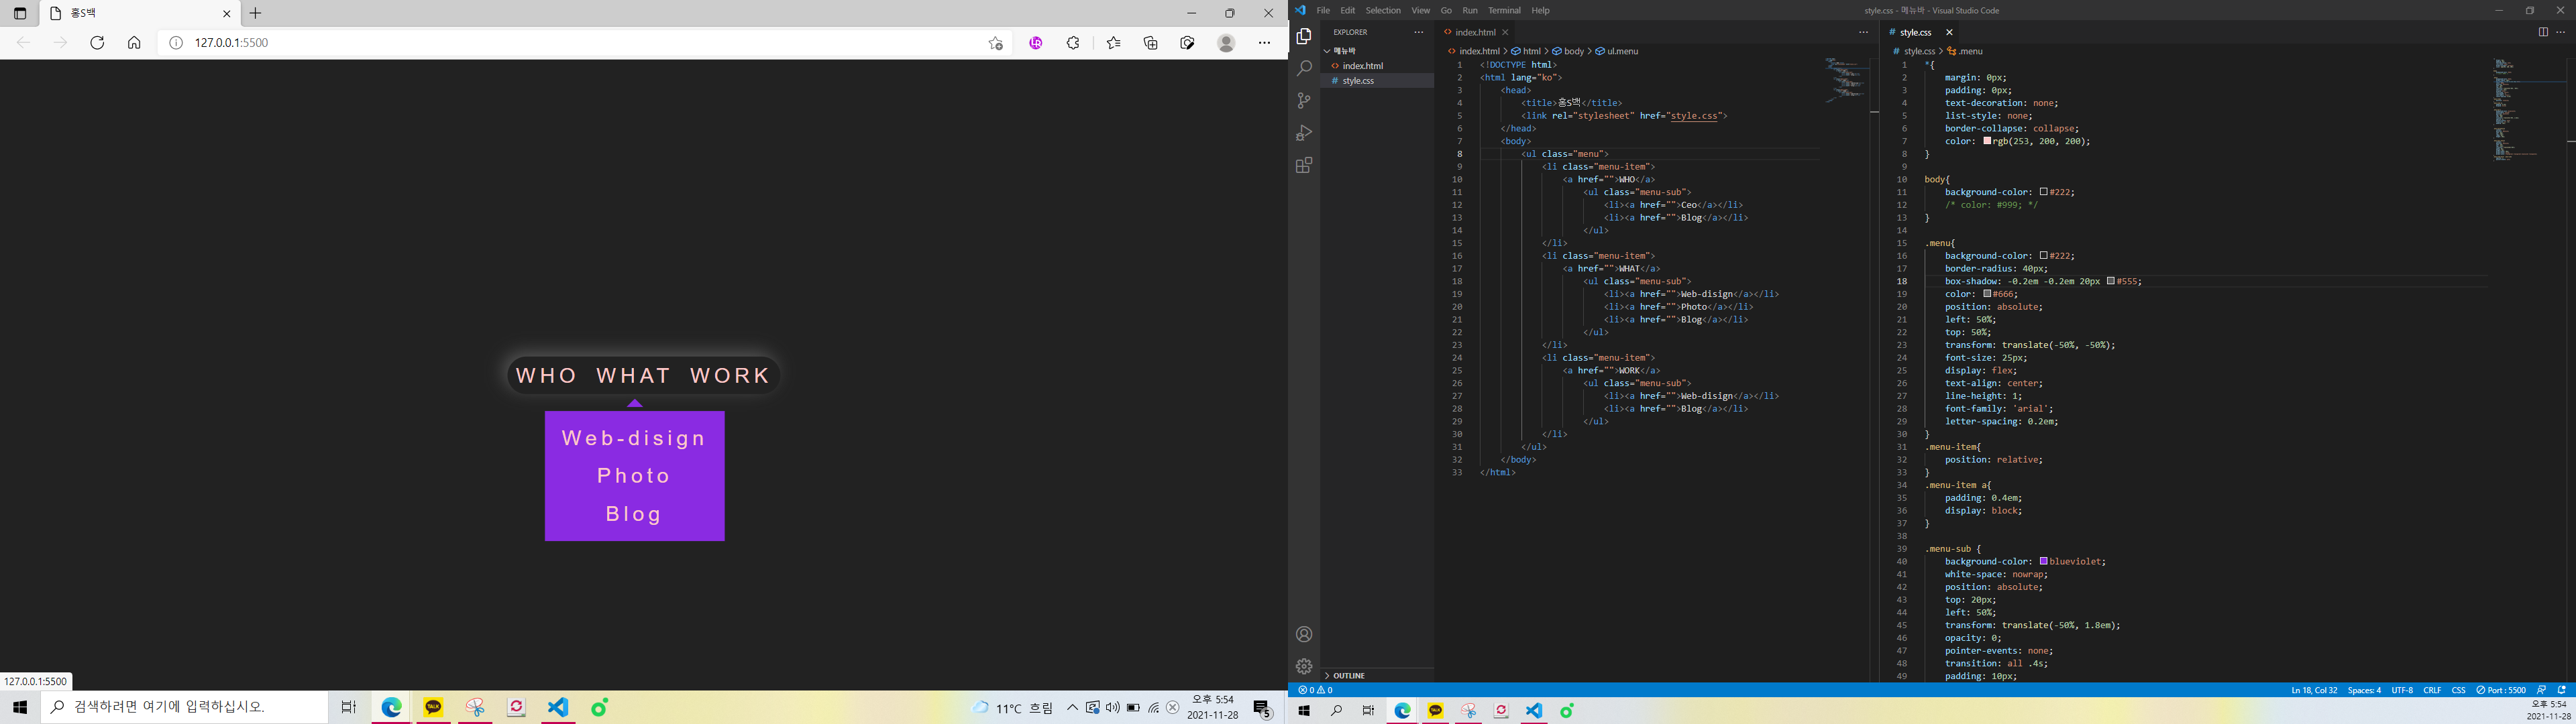Click the Photo link in submenu
This screenshot has width=2576, height=724.
coord(634,476)
